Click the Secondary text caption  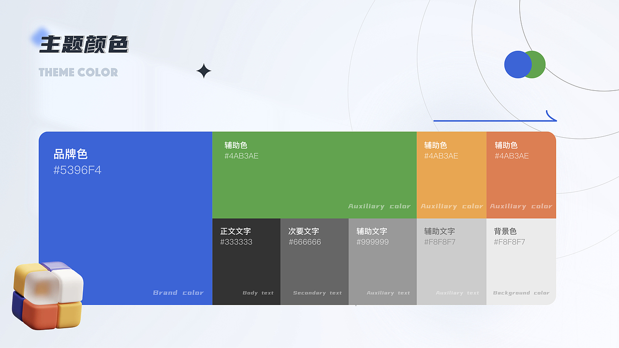317,293
